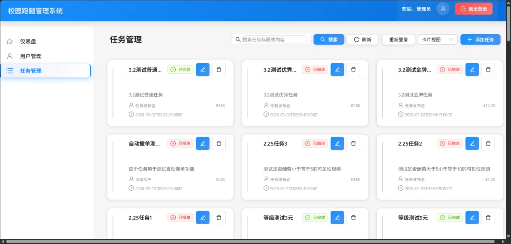The height and width of the screenshot is (244, 511).
Task: Edit the 3.2测试普通 task card
Action: coord(203,70)
